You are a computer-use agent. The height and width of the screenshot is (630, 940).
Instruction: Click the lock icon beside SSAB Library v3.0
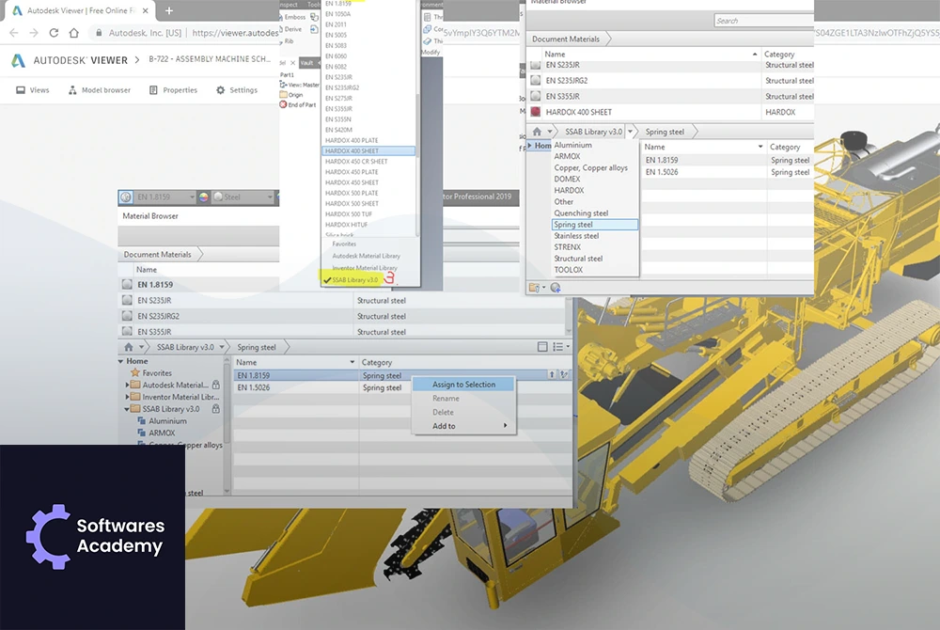point(216,409)
